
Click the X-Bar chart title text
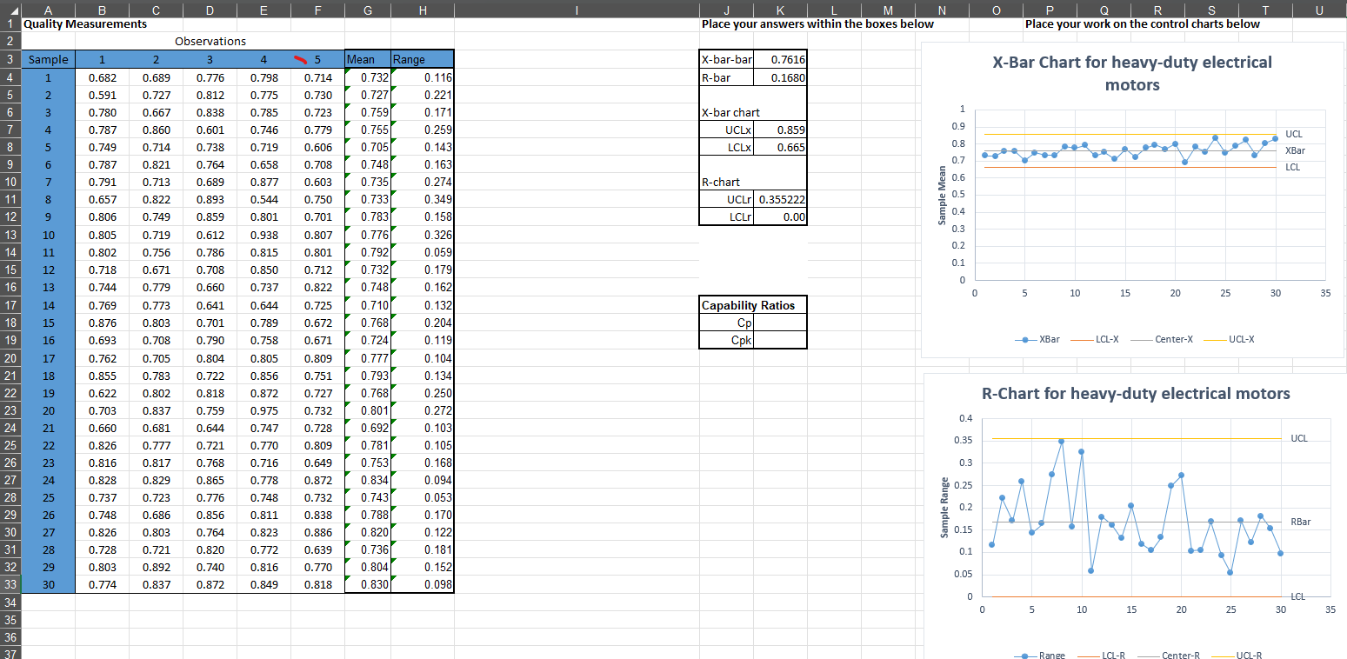[x=1132, y=71]
